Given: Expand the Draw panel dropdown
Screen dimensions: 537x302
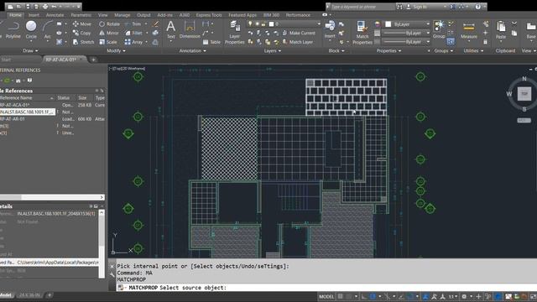Looking at the screenshot, I should click(x=30, y=50).
